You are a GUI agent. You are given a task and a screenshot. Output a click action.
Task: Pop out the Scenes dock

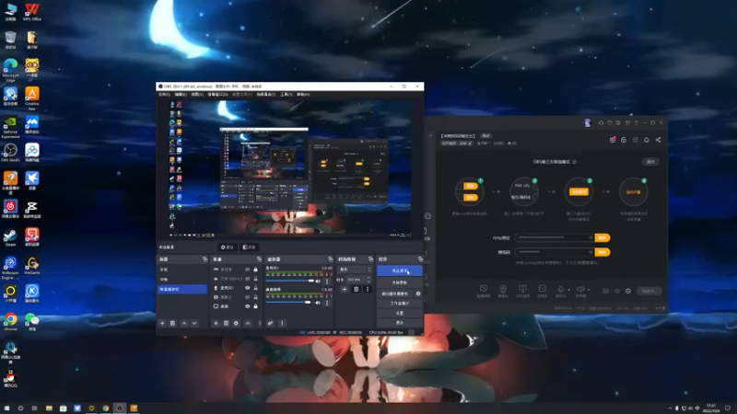tap(205, 259)
